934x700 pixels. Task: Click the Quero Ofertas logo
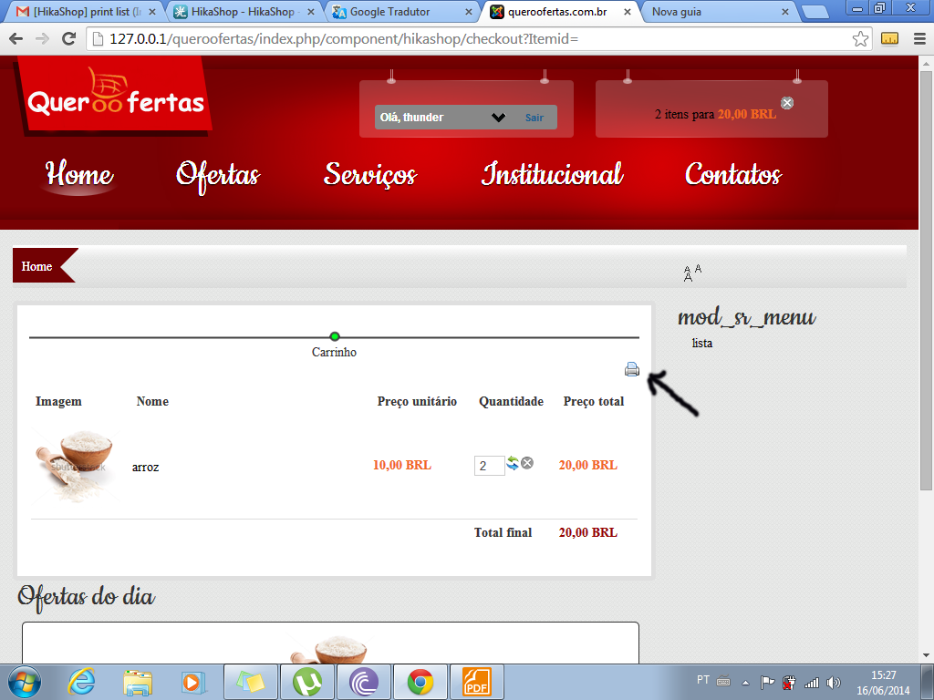116,95
